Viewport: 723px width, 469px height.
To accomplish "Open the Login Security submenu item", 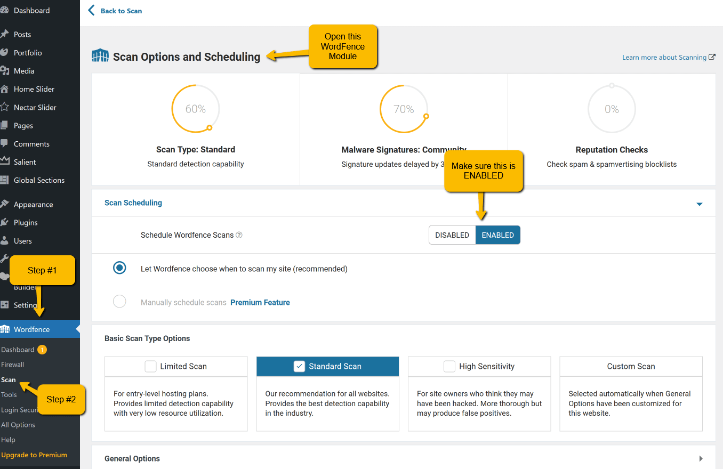I will [x=19, y=410].
